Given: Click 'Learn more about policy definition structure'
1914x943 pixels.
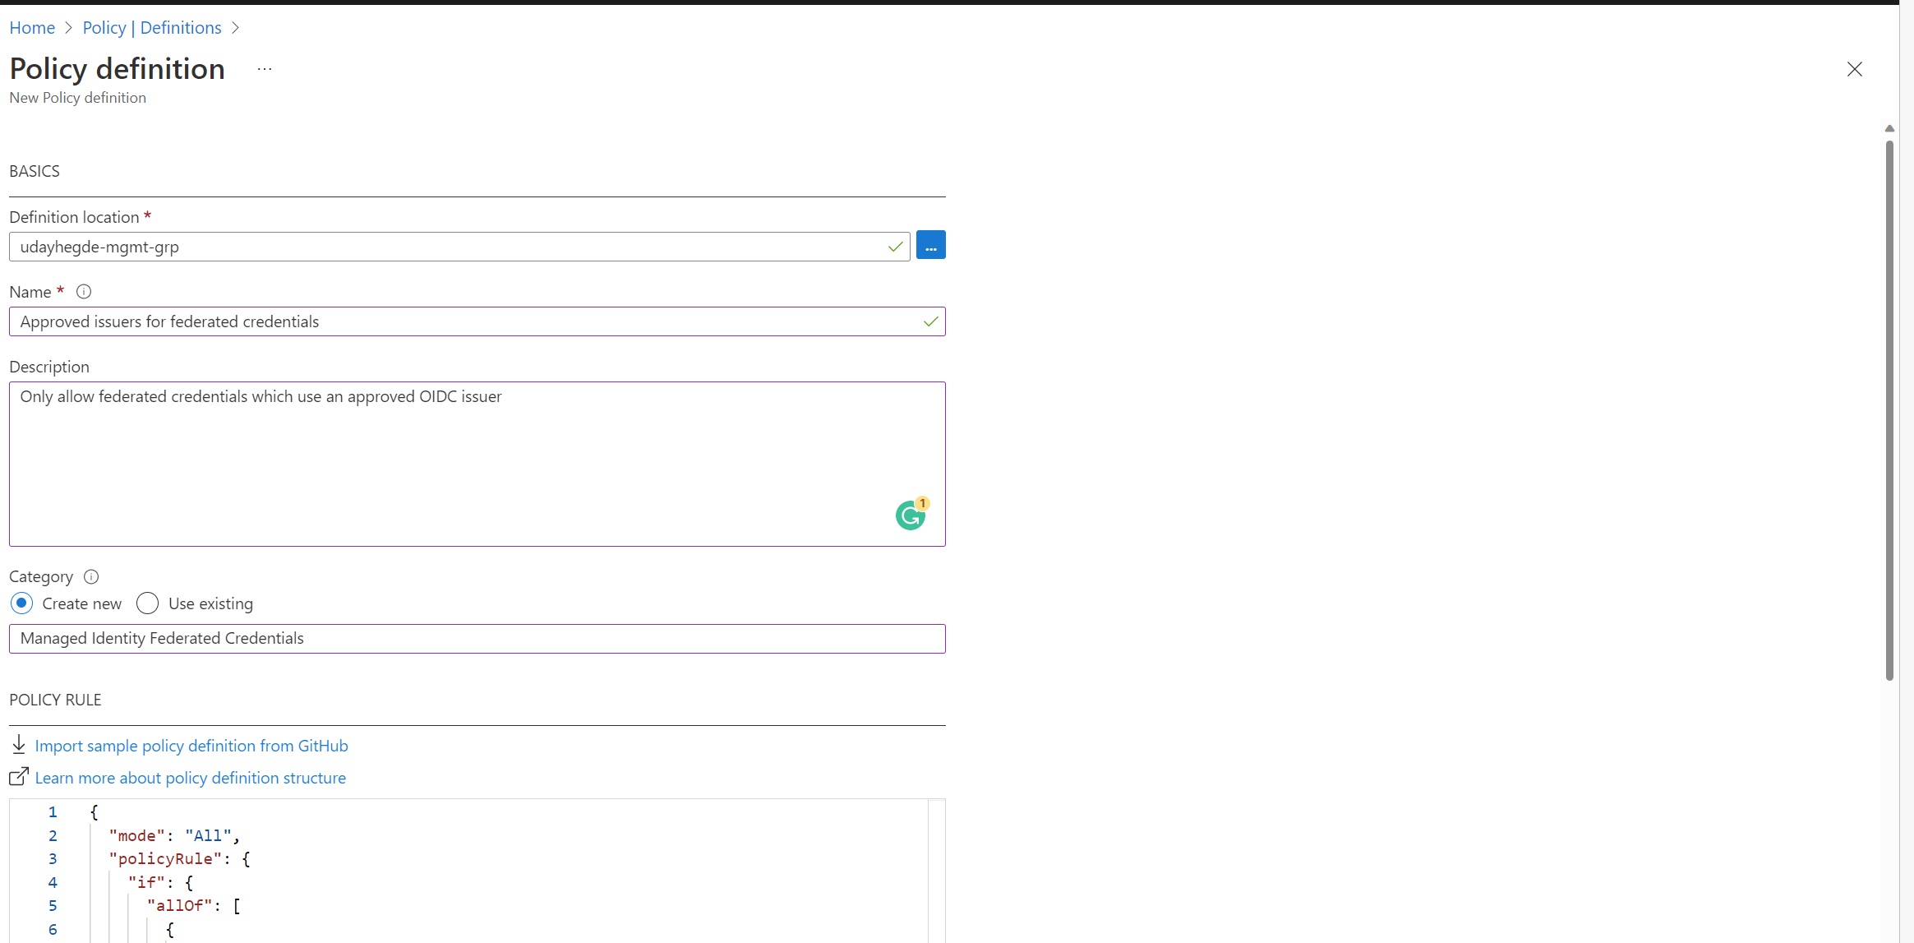Looking at the screenshot, I should [191, 777].
